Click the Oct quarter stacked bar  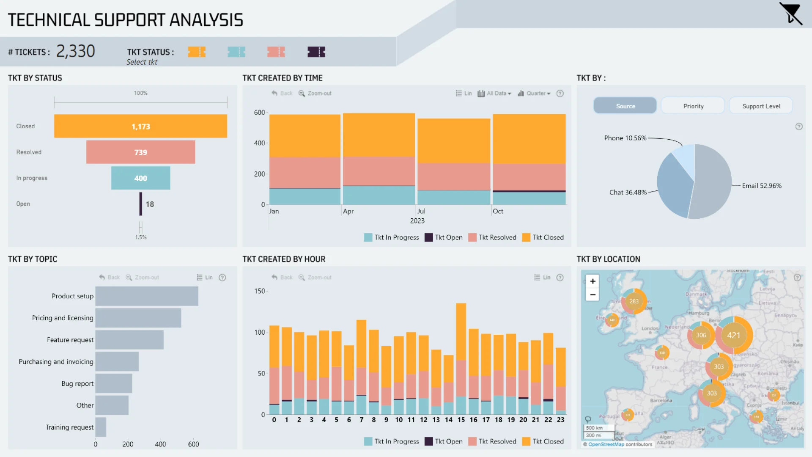[529, 159]
